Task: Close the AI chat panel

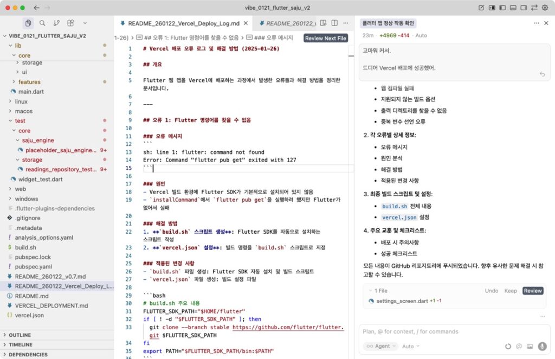Action: (x=547, y=23)
